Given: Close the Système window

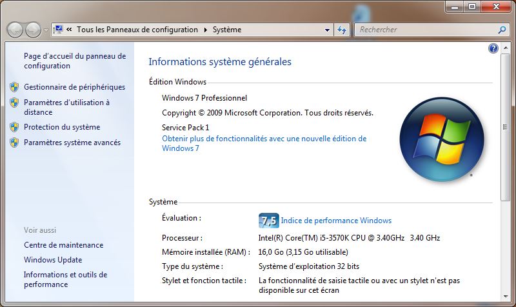Looking at the screenshot, I should (497, 6).
